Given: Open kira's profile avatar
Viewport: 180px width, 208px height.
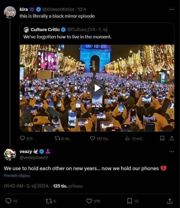Looking at the screenshot, I should pos(10,12).
